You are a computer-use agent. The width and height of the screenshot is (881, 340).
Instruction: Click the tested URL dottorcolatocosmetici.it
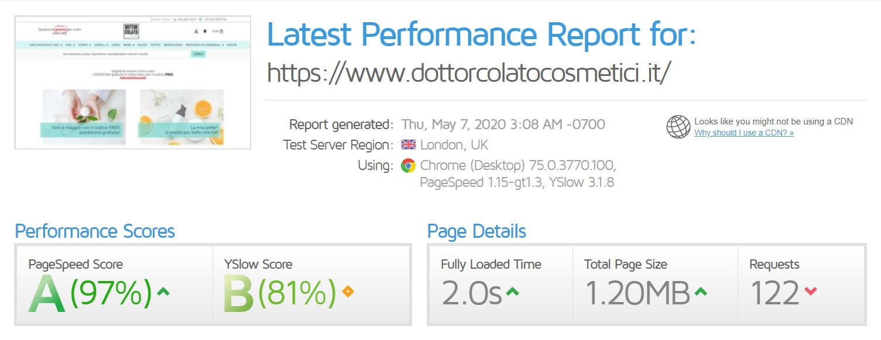point(468,73)
